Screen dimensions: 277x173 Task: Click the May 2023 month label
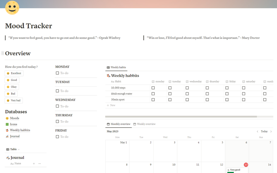[x=112, y=131]
